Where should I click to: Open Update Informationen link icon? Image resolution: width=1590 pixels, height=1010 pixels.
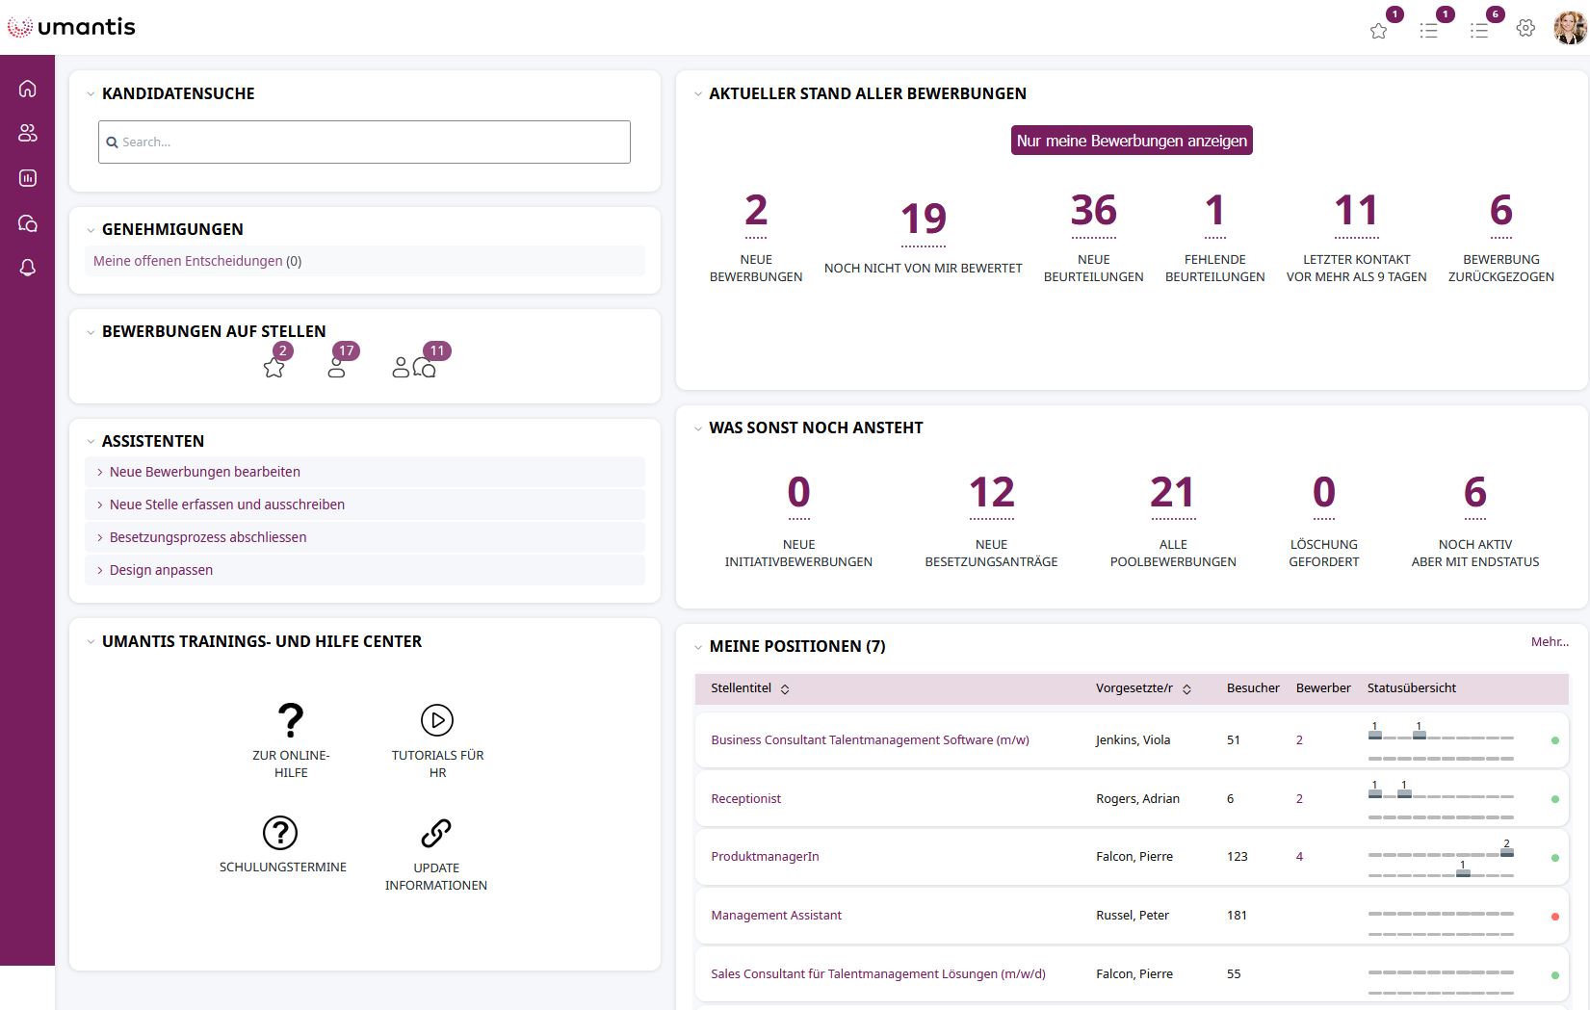436,833
